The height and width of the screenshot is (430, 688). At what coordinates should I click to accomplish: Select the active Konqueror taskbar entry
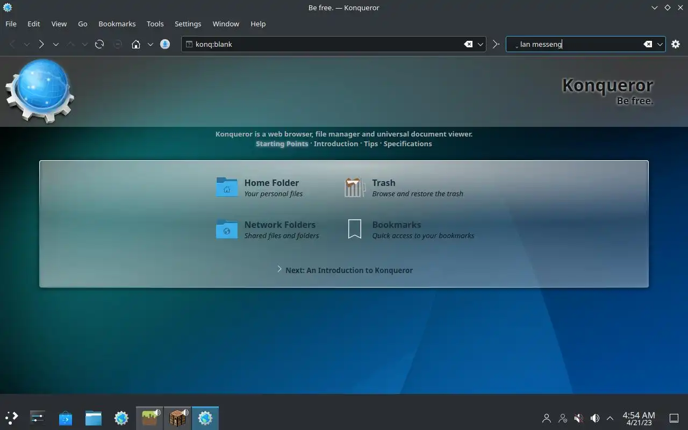point(205,418)
